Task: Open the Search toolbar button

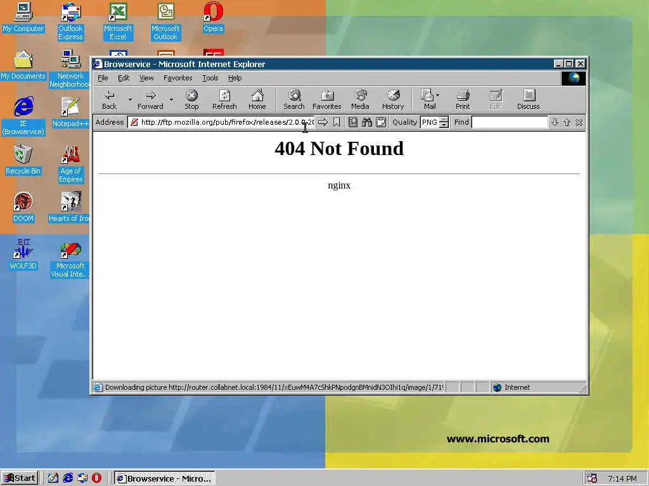Action: 294,99
